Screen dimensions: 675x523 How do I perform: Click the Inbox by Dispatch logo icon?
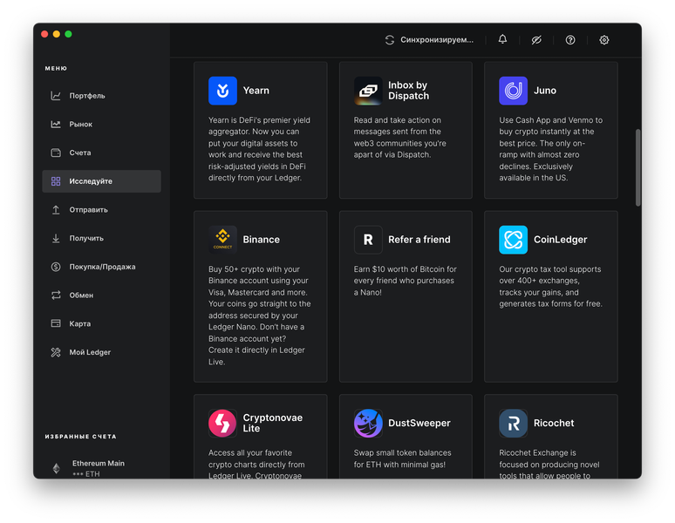tap(368, 91)
